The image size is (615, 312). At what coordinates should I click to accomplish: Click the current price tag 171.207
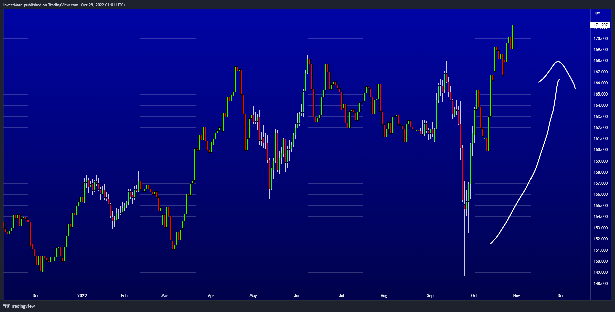[600, 25]
